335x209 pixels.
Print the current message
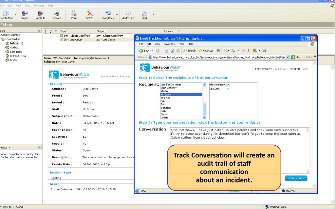(74, 15)
